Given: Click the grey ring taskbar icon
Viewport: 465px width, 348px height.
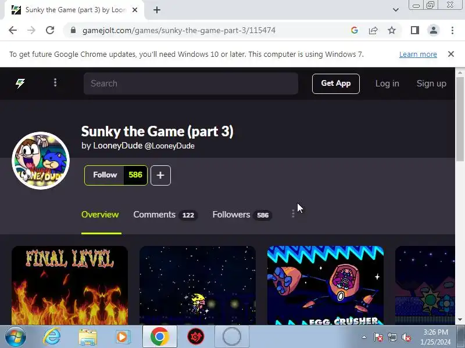Looking at the screenshot, I should point(231,337).
